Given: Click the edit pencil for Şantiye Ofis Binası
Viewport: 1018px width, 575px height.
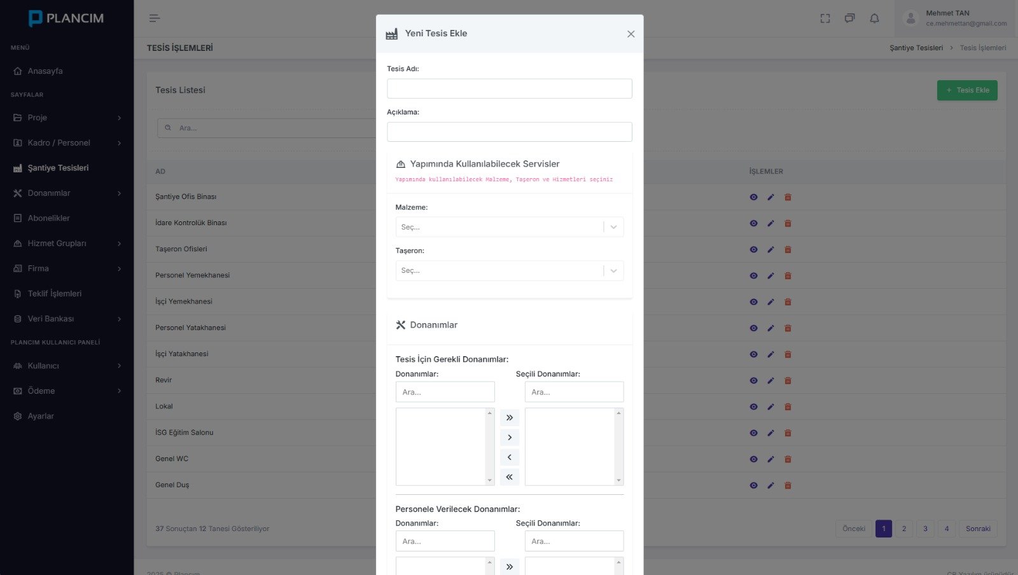Looking at the screenshot, I should [x=770, y=197].
